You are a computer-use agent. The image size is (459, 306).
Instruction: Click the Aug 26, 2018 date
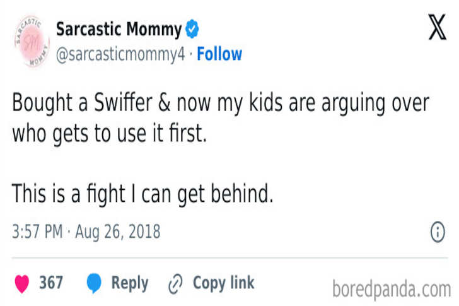pos(118,232)
